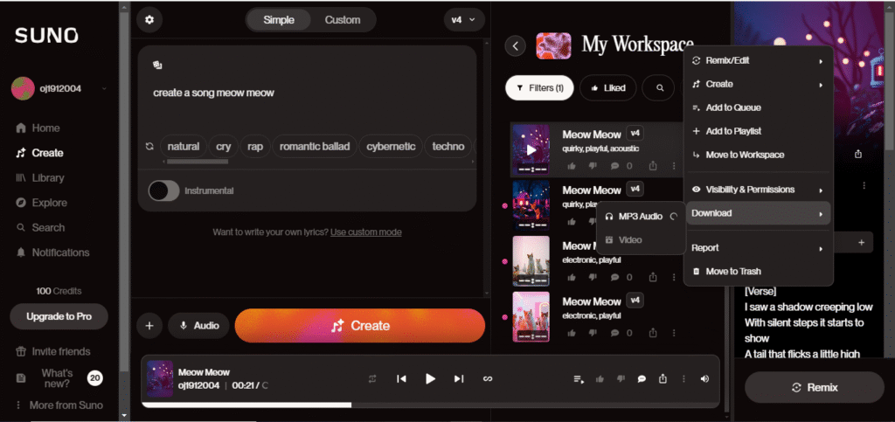Open comments on quirky acoustic Meow Meow
The width and height of the screenshot is (895, 422).
[615, 166]
